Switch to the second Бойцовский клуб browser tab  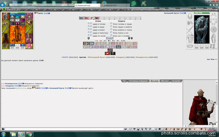coord(114,5)
